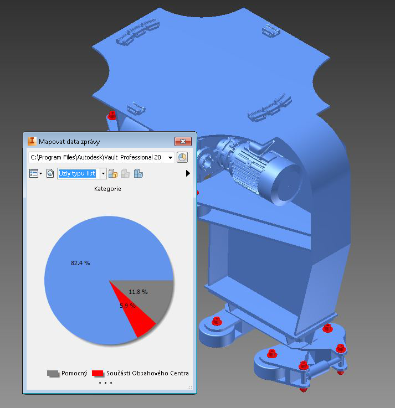Screen dimensions: 395x408
Task: Click the 'Pomocný' legend label
Action: tap(74, 373)
